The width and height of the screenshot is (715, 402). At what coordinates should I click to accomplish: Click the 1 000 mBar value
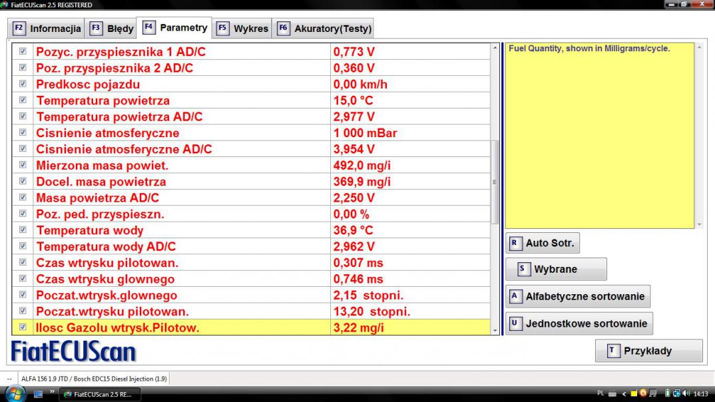365,133
